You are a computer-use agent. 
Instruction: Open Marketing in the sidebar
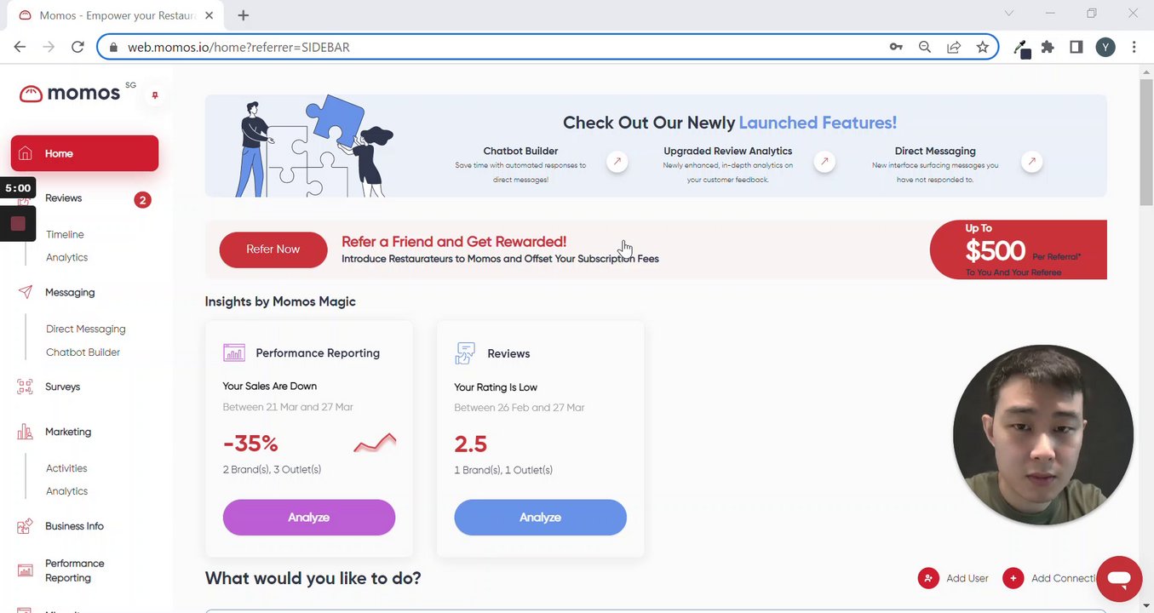(68, 432)
